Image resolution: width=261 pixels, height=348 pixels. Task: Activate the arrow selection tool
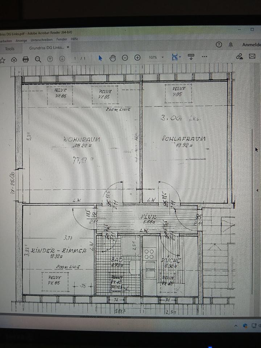101,58
